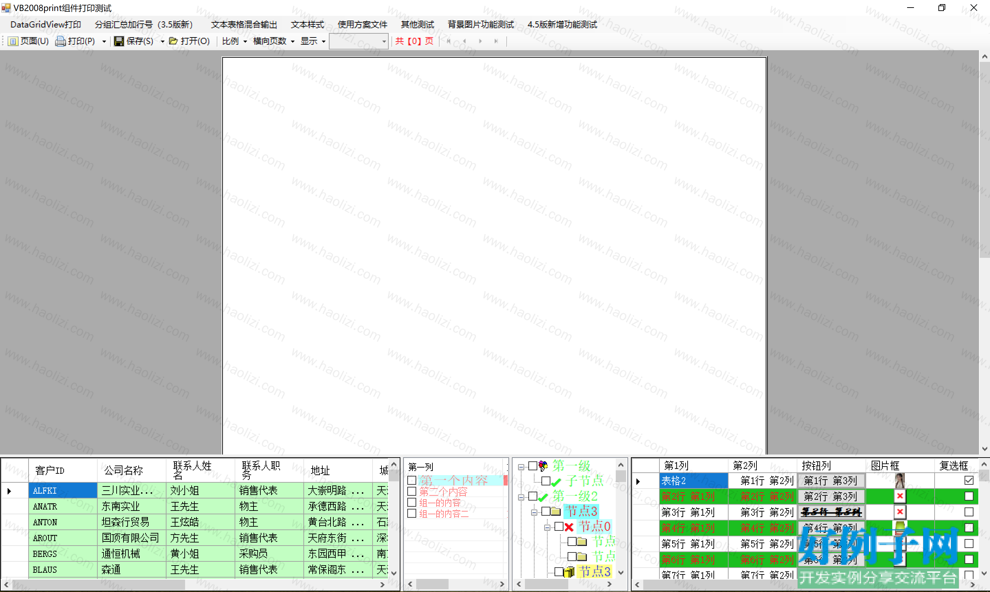Click red X image in 第3行 row
This screenshot has width=990, height=592.
point(900,512)
